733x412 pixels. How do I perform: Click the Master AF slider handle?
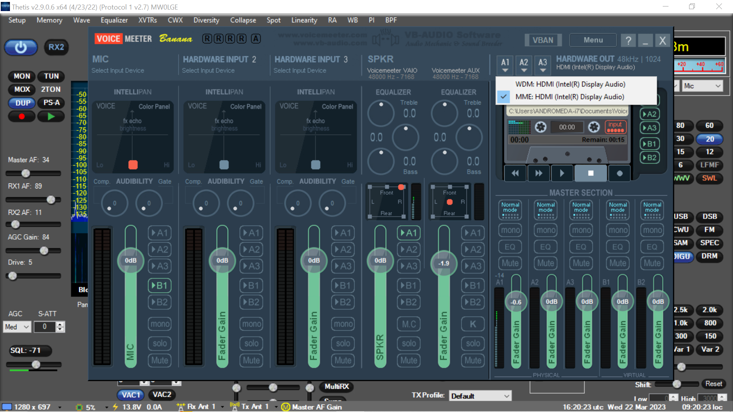pos(26,174)
